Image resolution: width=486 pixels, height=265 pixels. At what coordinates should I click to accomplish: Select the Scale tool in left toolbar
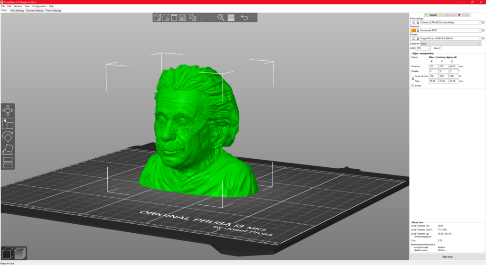click(x=8, y=124)
